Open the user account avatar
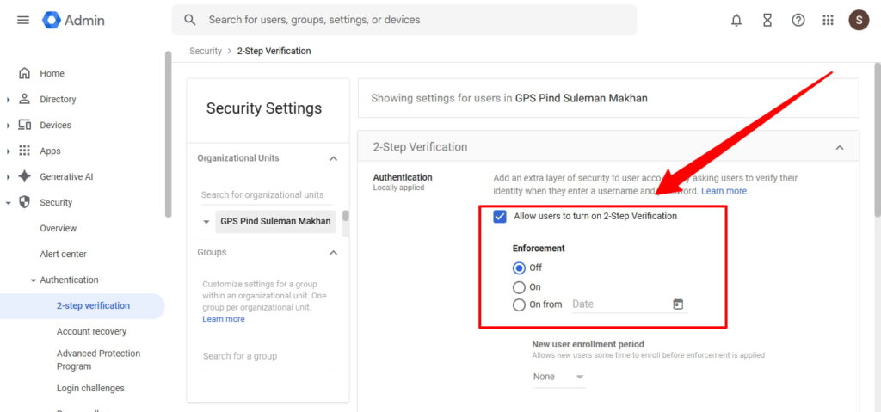 point(859,20)
